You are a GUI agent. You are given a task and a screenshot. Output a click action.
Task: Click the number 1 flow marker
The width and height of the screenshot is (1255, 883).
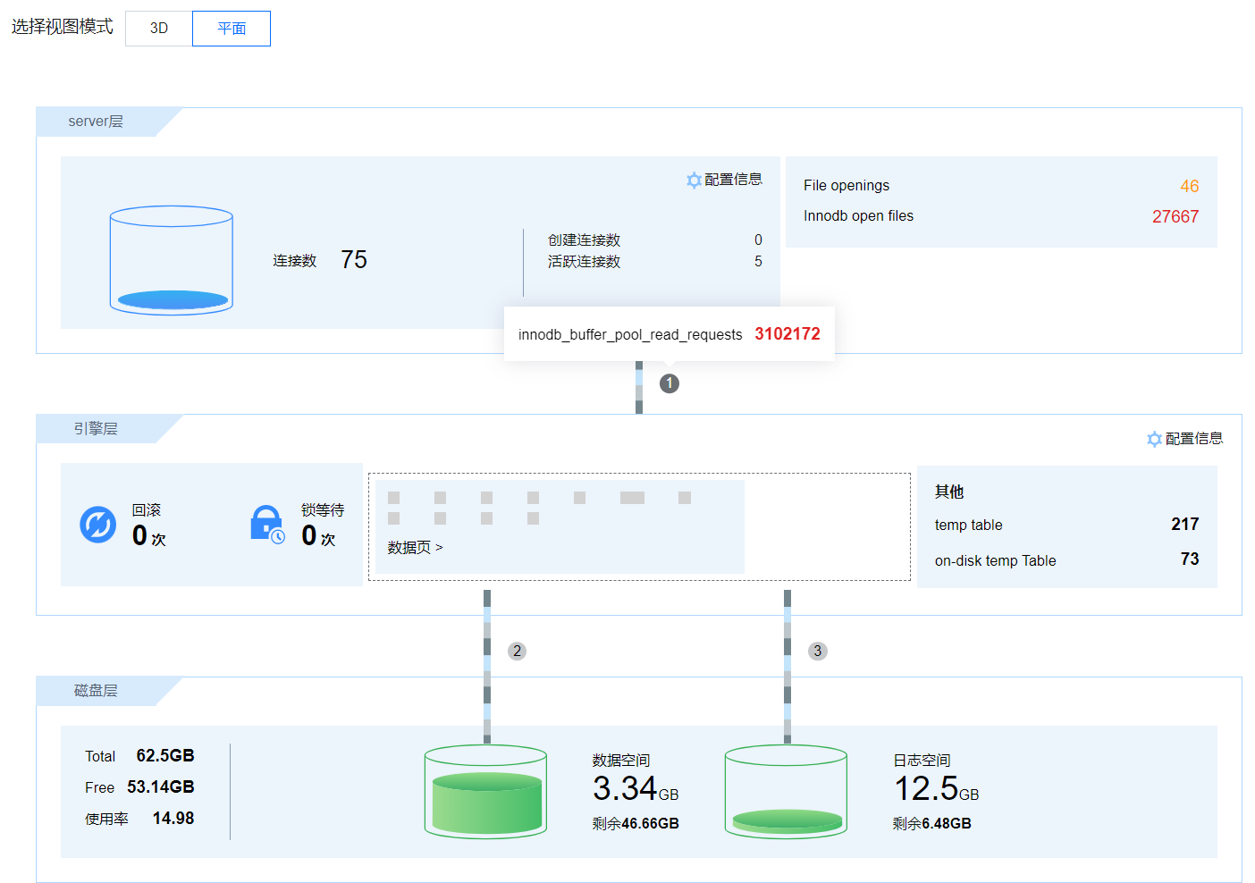[670, 383]
